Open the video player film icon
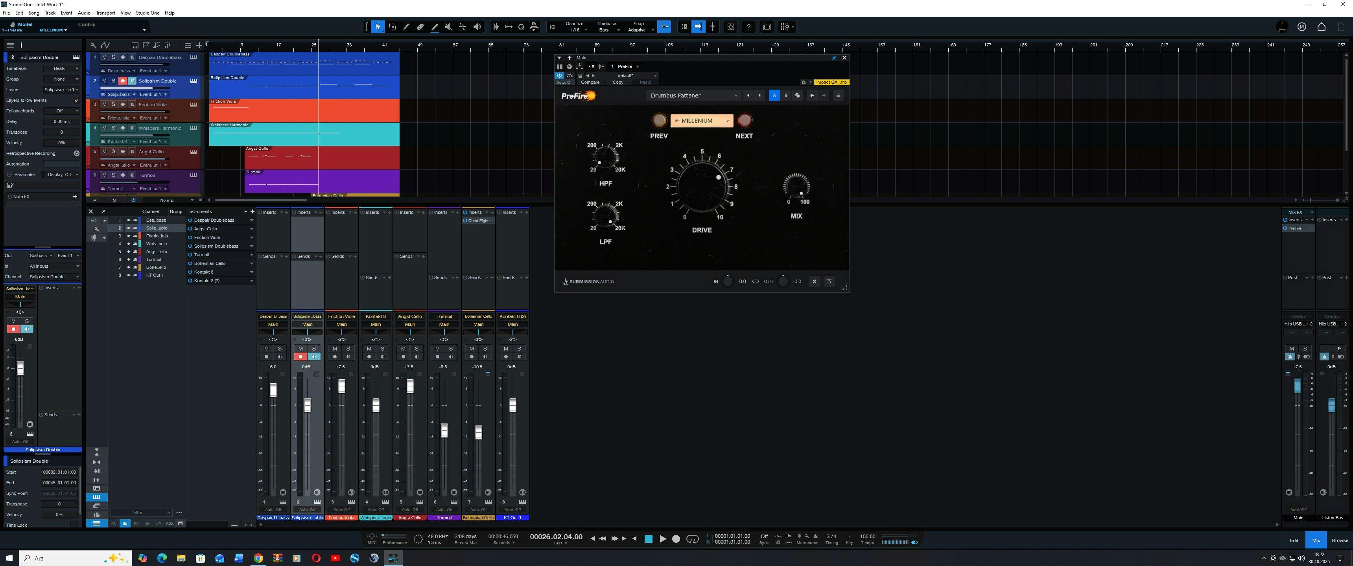 (766, 27)
